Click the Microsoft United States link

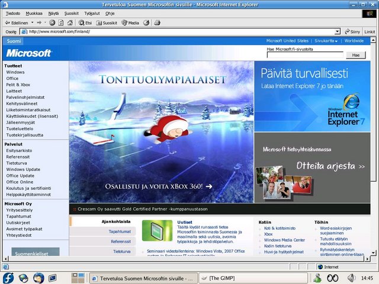coord(287,41)
